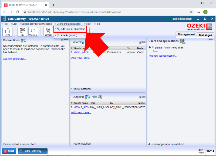
Task: Click the Add new connection link
Action: 15,59
